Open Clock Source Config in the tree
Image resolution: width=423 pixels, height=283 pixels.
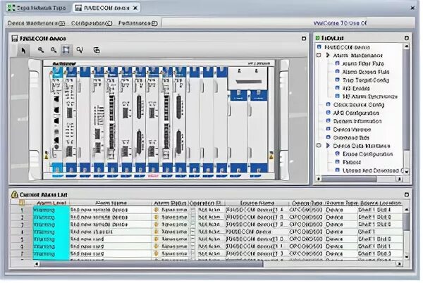point(359,105)
